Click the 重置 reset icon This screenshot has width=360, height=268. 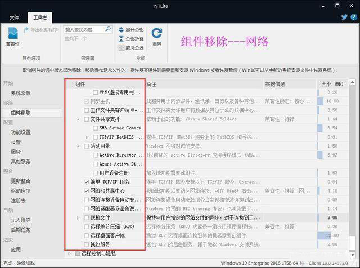point(157,37)
